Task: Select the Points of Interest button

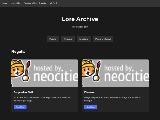Action: [x=103, y=39]
